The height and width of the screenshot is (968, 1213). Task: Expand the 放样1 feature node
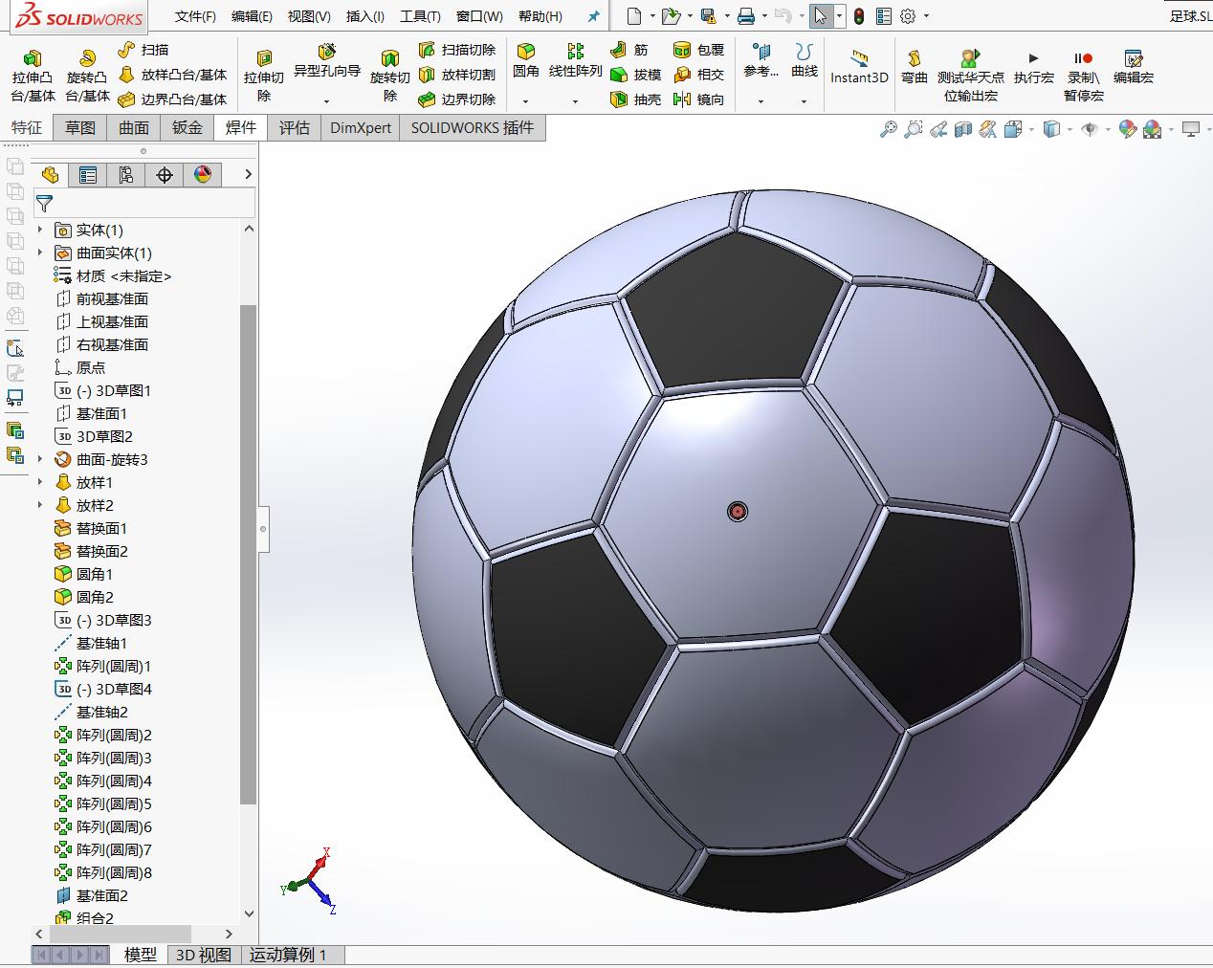(x=39, y=482)
